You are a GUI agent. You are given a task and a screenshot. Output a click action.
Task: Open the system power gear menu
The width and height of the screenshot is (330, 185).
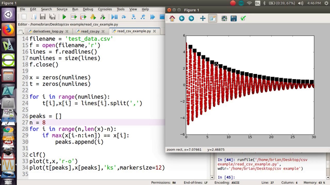pyautogui.click(x=326, y=3)
